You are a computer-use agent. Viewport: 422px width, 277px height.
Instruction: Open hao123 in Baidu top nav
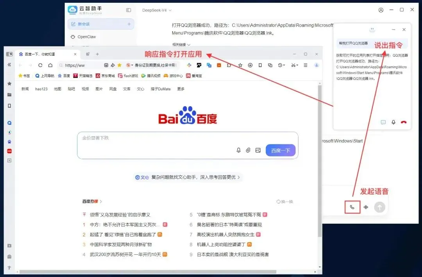[41, 89]
